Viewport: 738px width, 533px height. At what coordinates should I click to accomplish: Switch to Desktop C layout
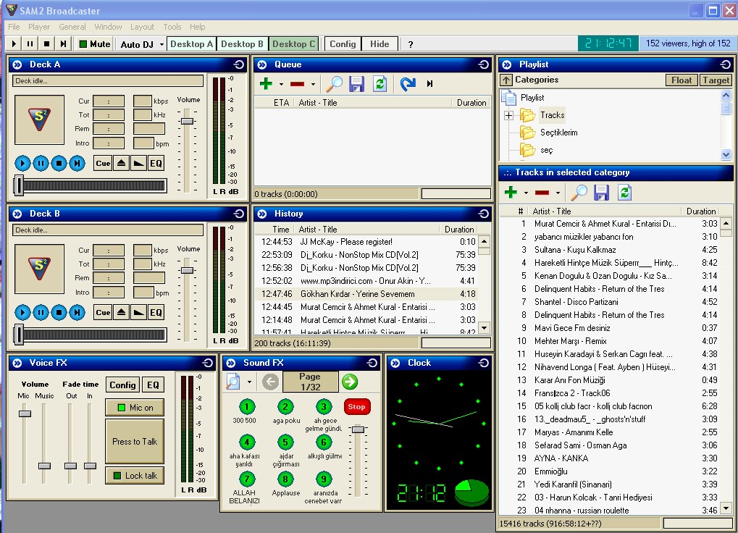294,43
